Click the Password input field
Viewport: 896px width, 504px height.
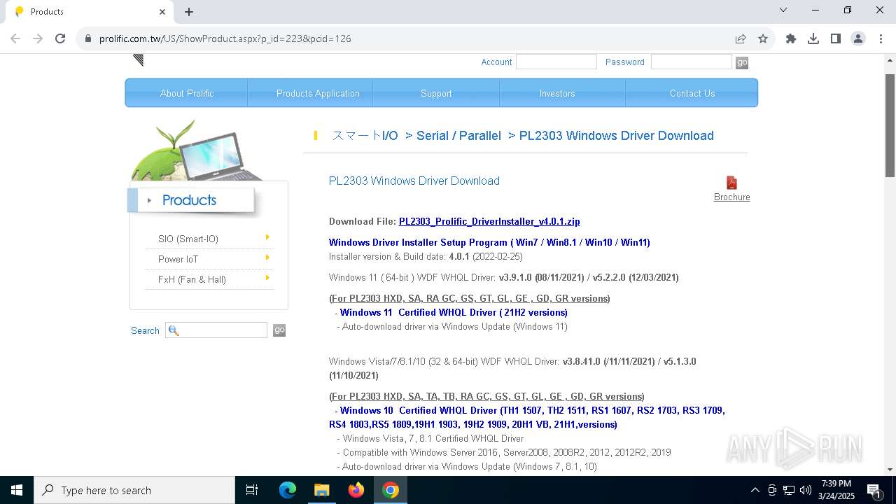pyautogui.click(x=692, y=62)
